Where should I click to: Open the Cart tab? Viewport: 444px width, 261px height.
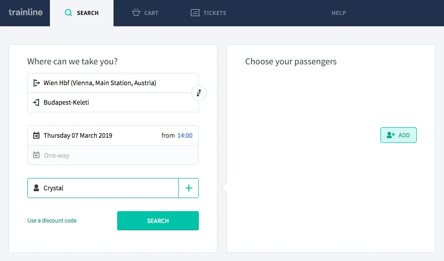[x=145, y=13]
